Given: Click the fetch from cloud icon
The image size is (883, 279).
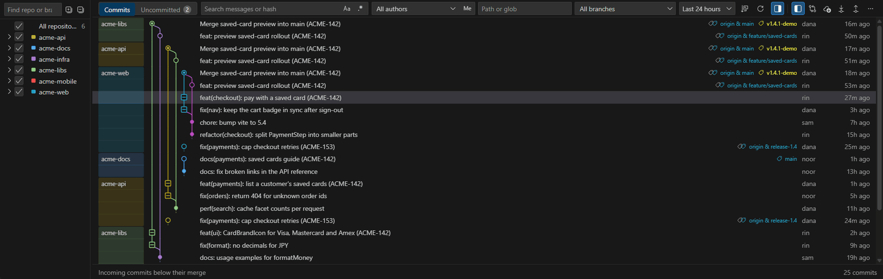Looking at the screenshot, I should tap(827, 9).
